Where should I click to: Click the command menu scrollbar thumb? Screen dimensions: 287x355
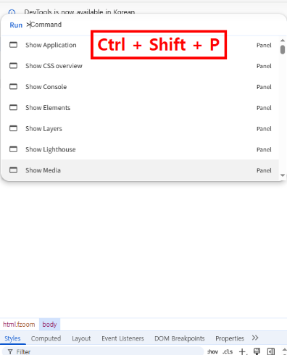coord(283,49)
